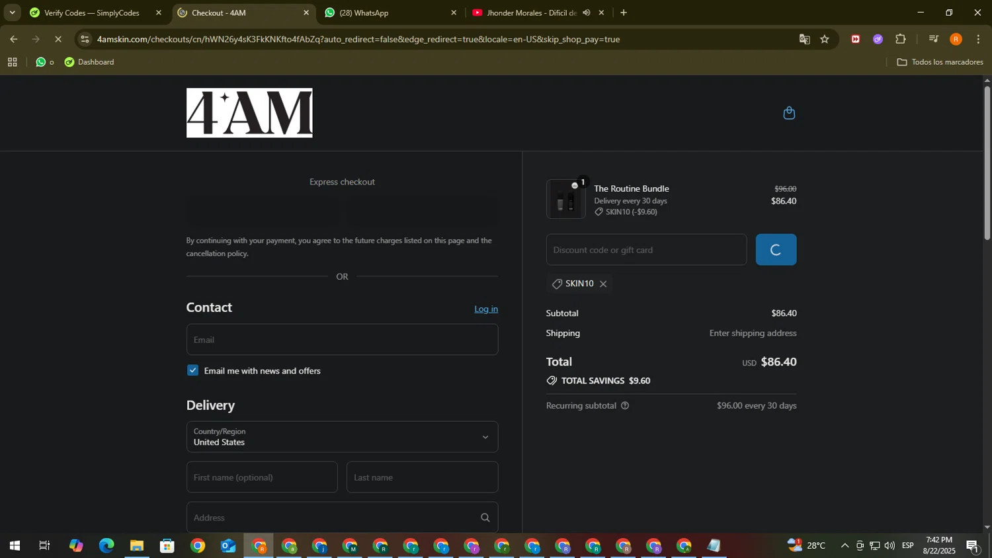Click the Log in link
Image resolution: width=992 pixels, height=558 pixels.
click(486, 309)
